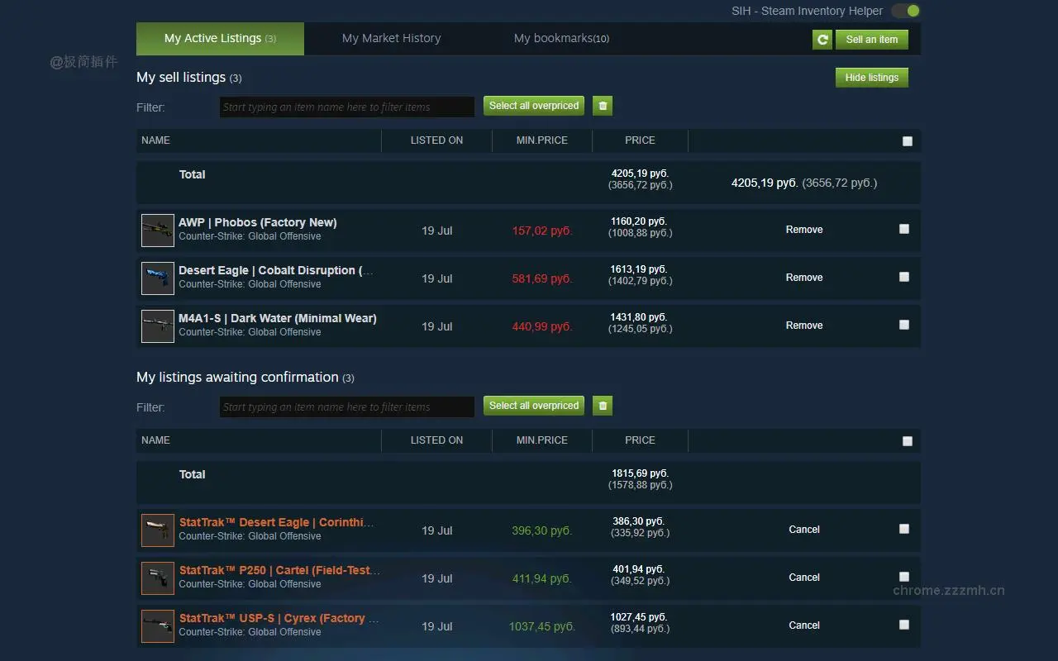Click the sell listings filter input field
The width and height of the screenshot is (1058, 661).
click(346, 107)
